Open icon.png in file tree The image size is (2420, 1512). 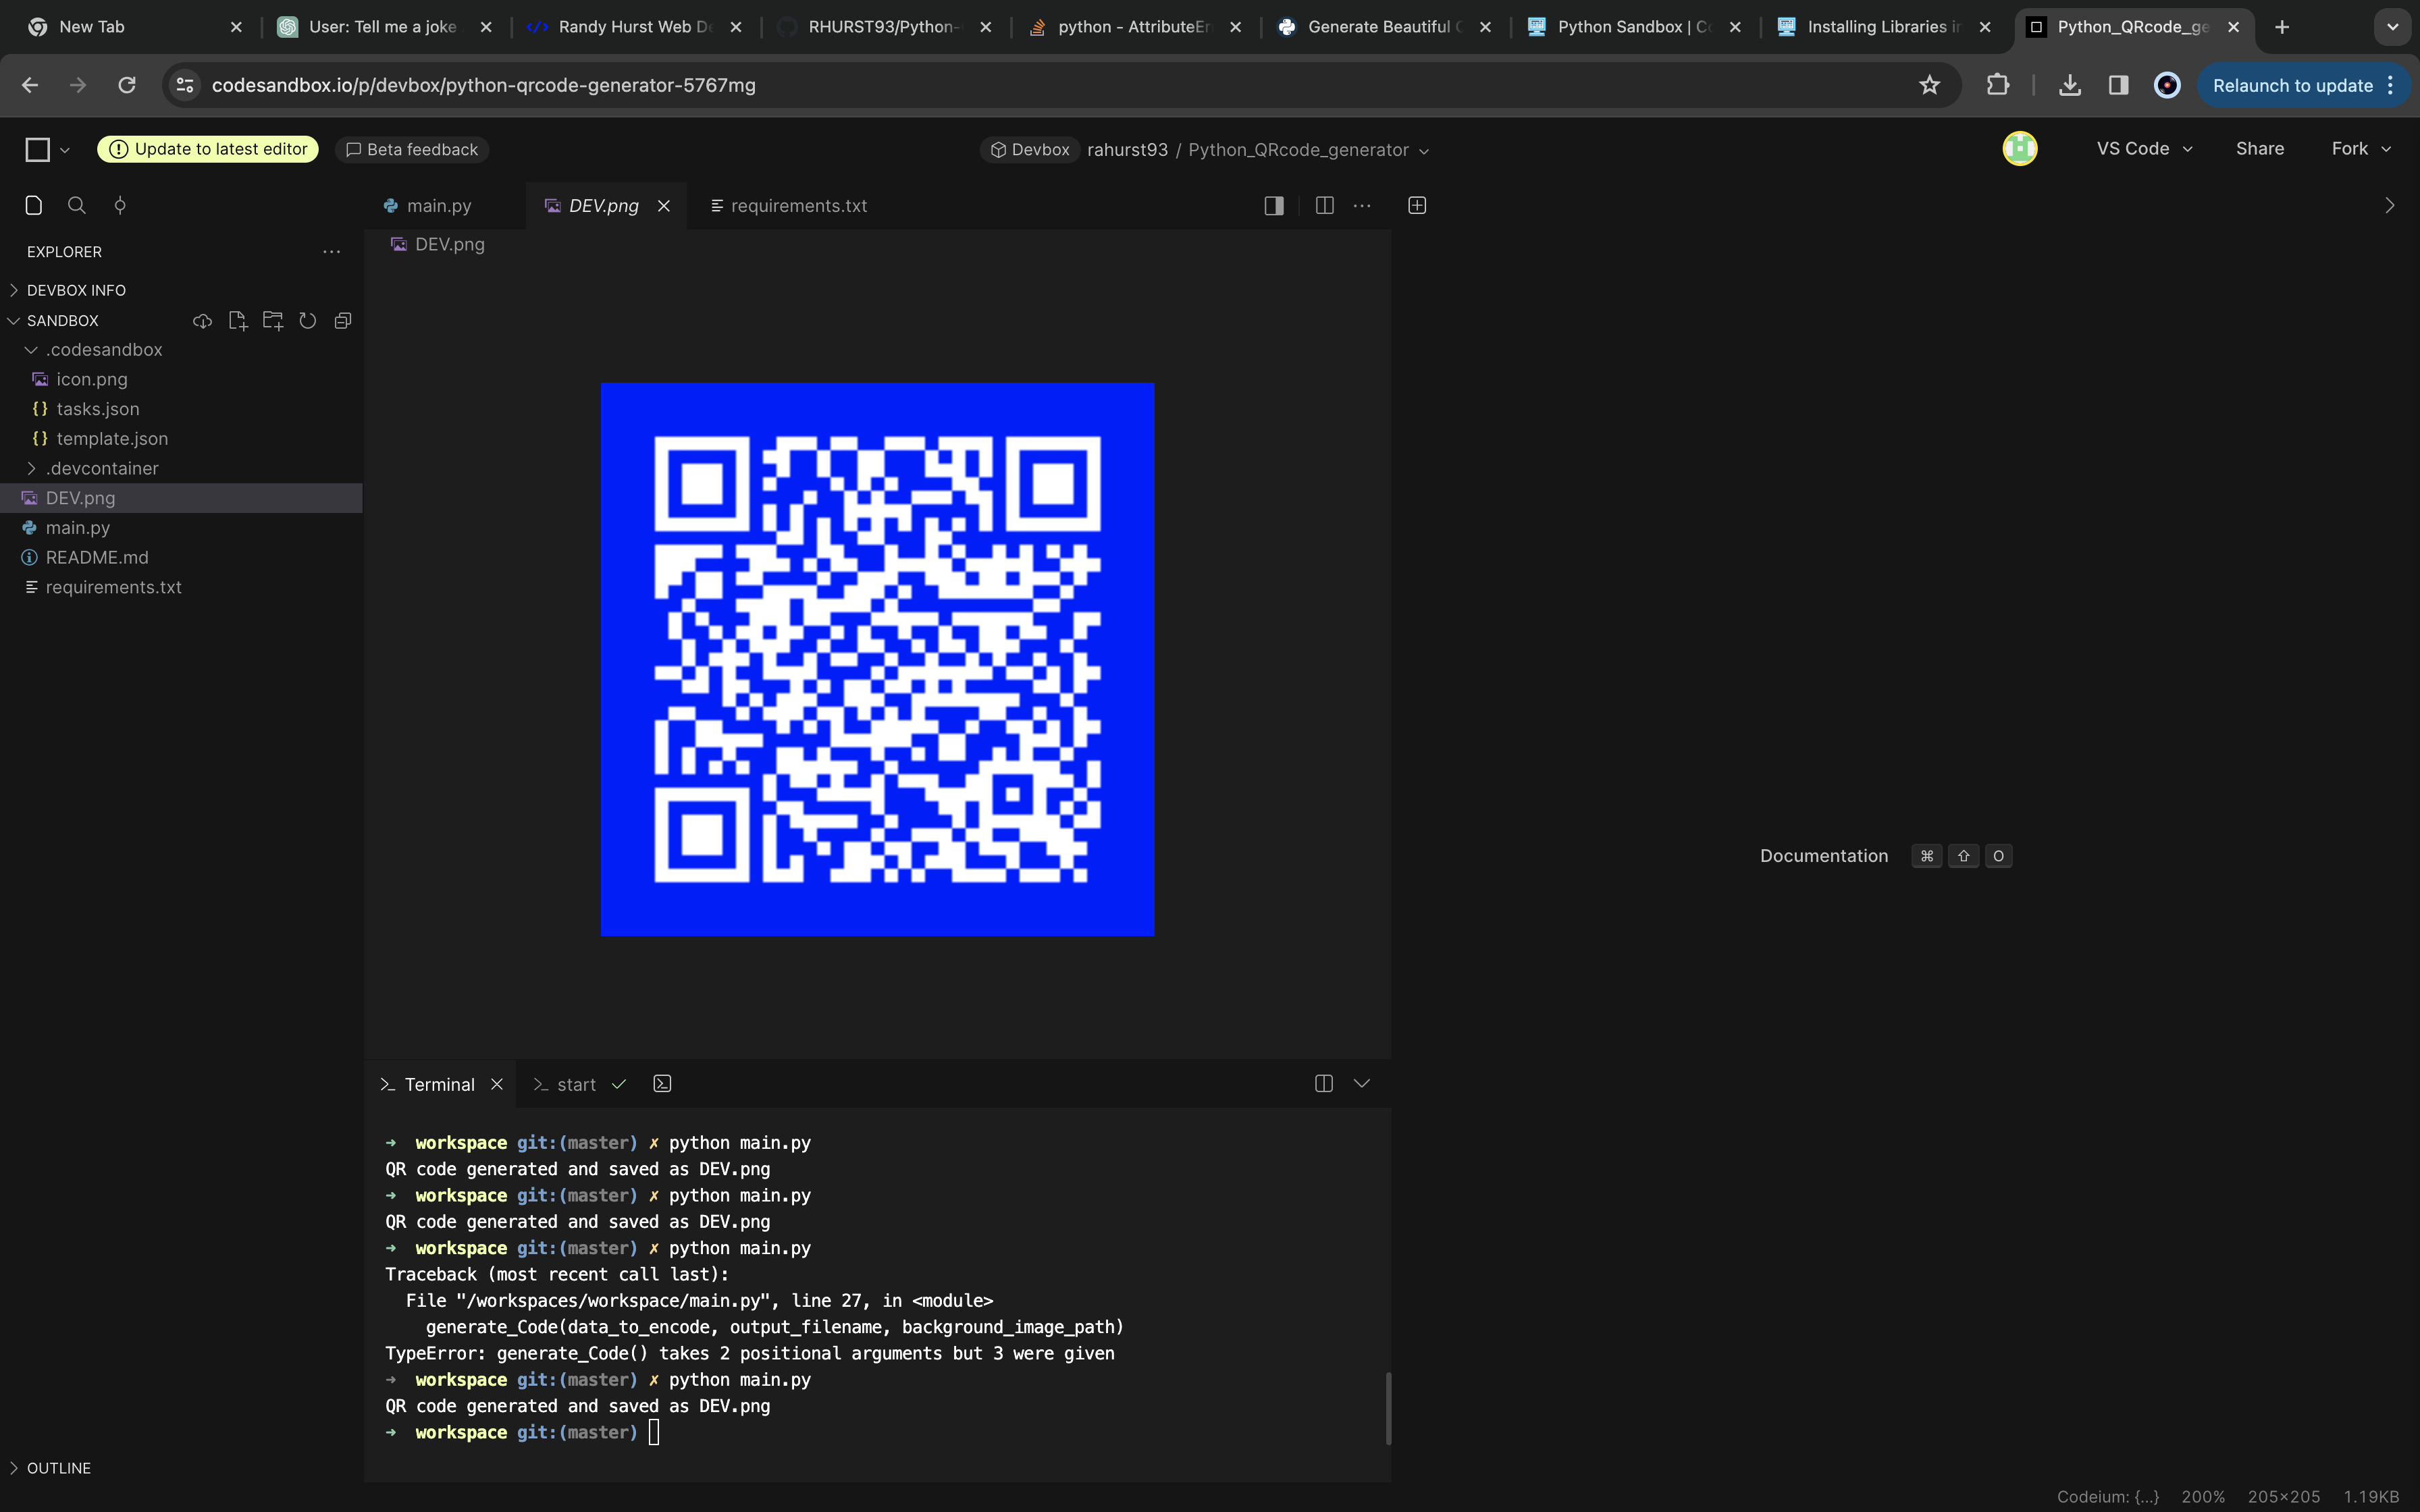[x=181, y=379]
